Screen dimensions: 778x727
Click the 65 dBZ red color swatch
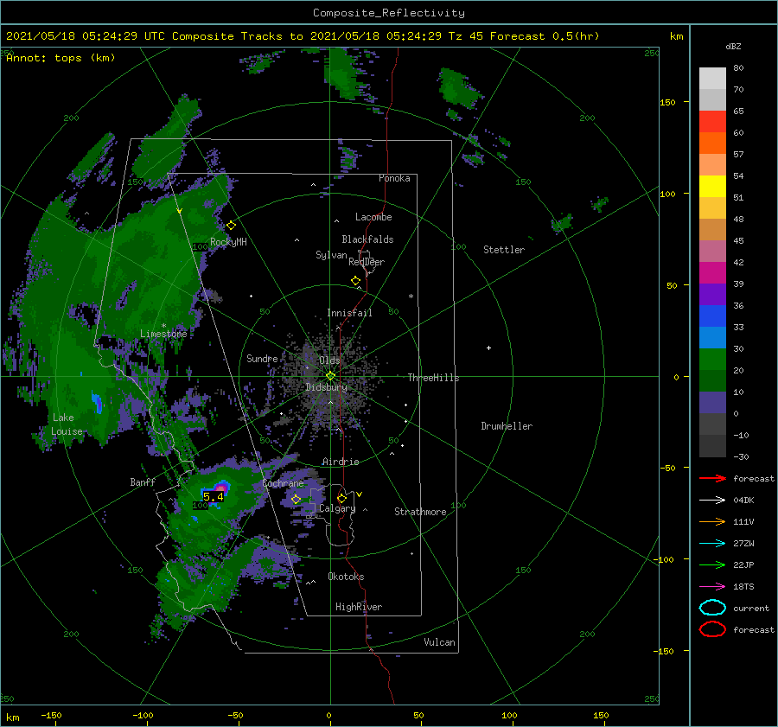pos(712,122)
